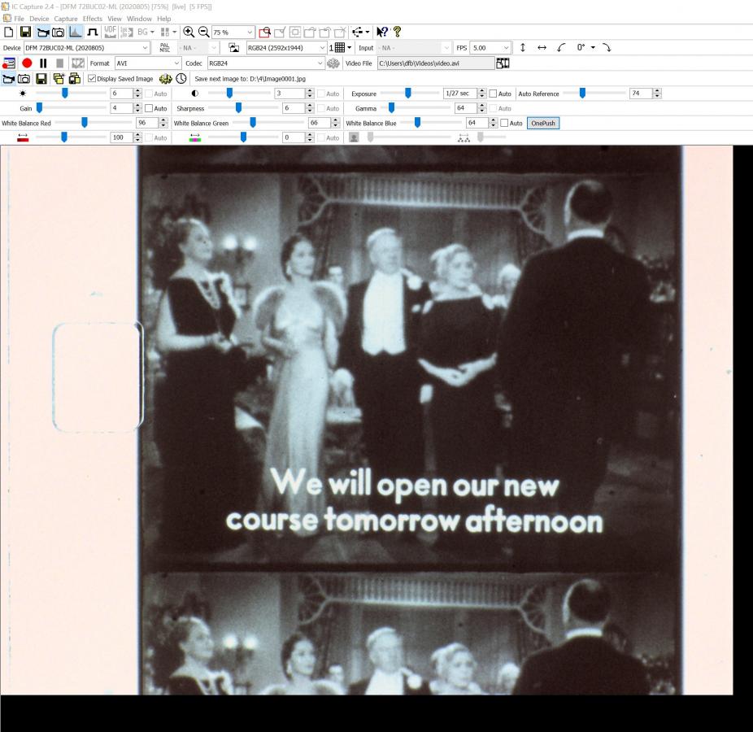The height and width of the screenshot is (732, 753).
Task: Open the Capture menu
Action: click(x=66, y=19)
